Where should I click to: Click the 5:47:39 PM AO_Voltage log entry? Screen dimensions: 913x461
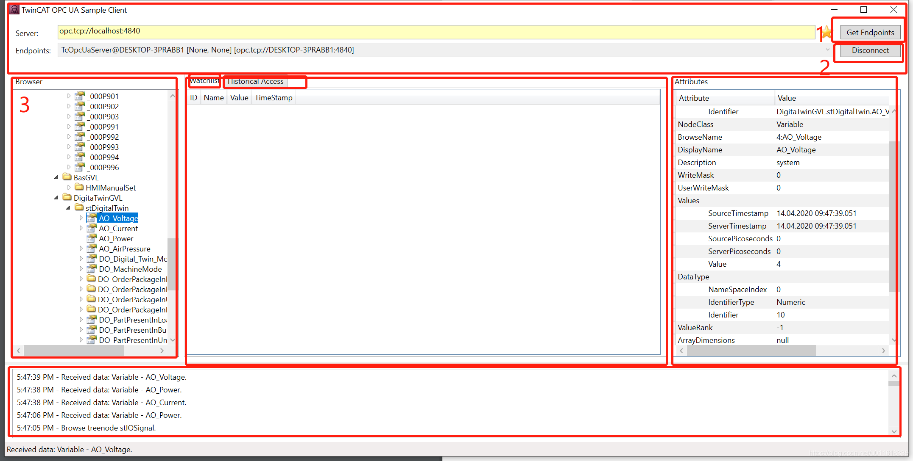coord(102,377)
